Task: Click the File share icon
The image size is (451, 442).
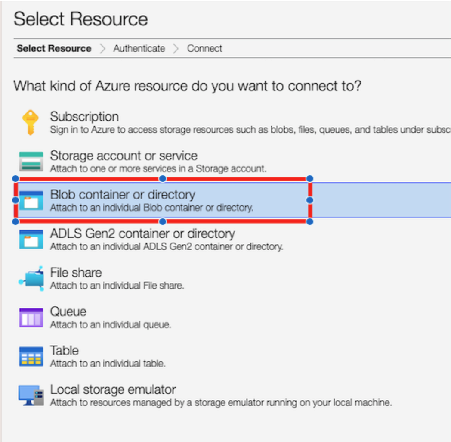Action: tap(31, 278)
